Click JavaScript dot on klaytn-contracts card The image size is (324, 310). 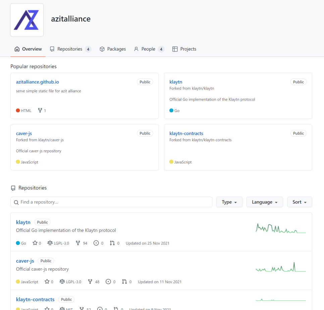[171, 162]
